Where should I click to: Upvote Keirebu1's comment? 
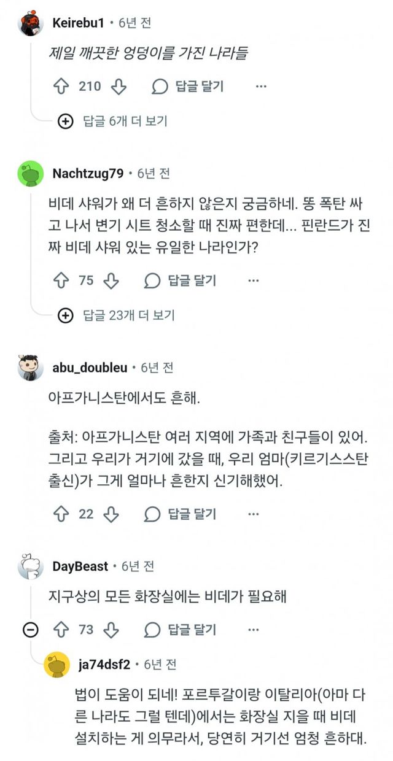point(61,87)
